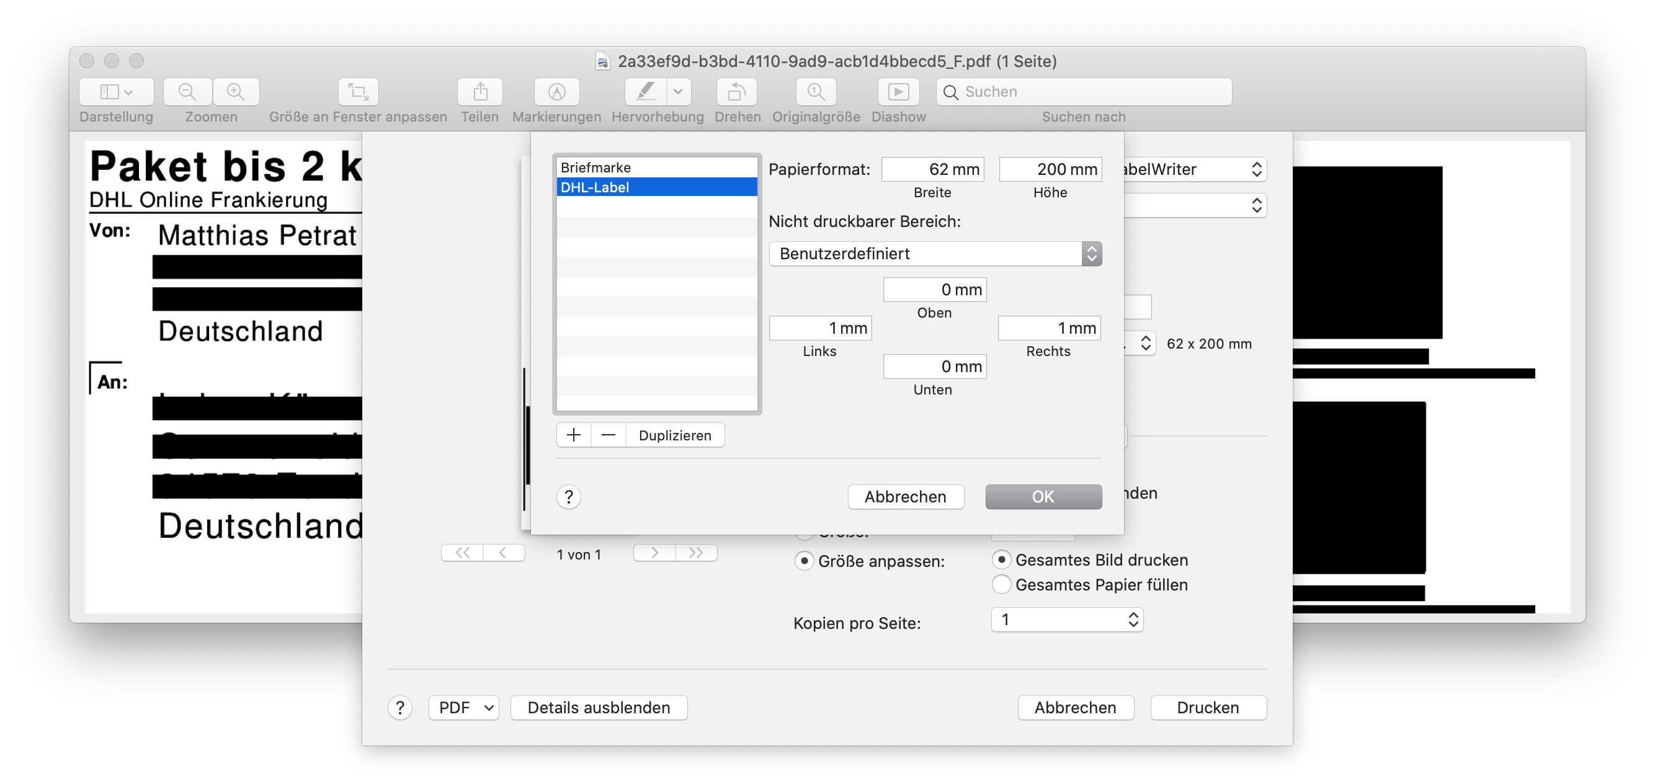Go to next page in preview
The height and width of the screenshot is (779, 1655).
pyautogui.click(x=654, y=553)
